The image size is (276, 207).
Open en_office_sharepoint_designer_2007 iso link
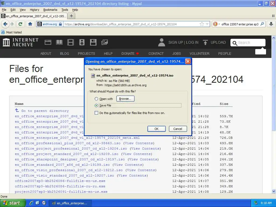point(70,159)
